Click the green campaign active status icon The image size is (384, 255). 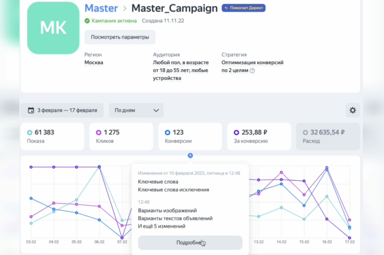tap(87, 21)
